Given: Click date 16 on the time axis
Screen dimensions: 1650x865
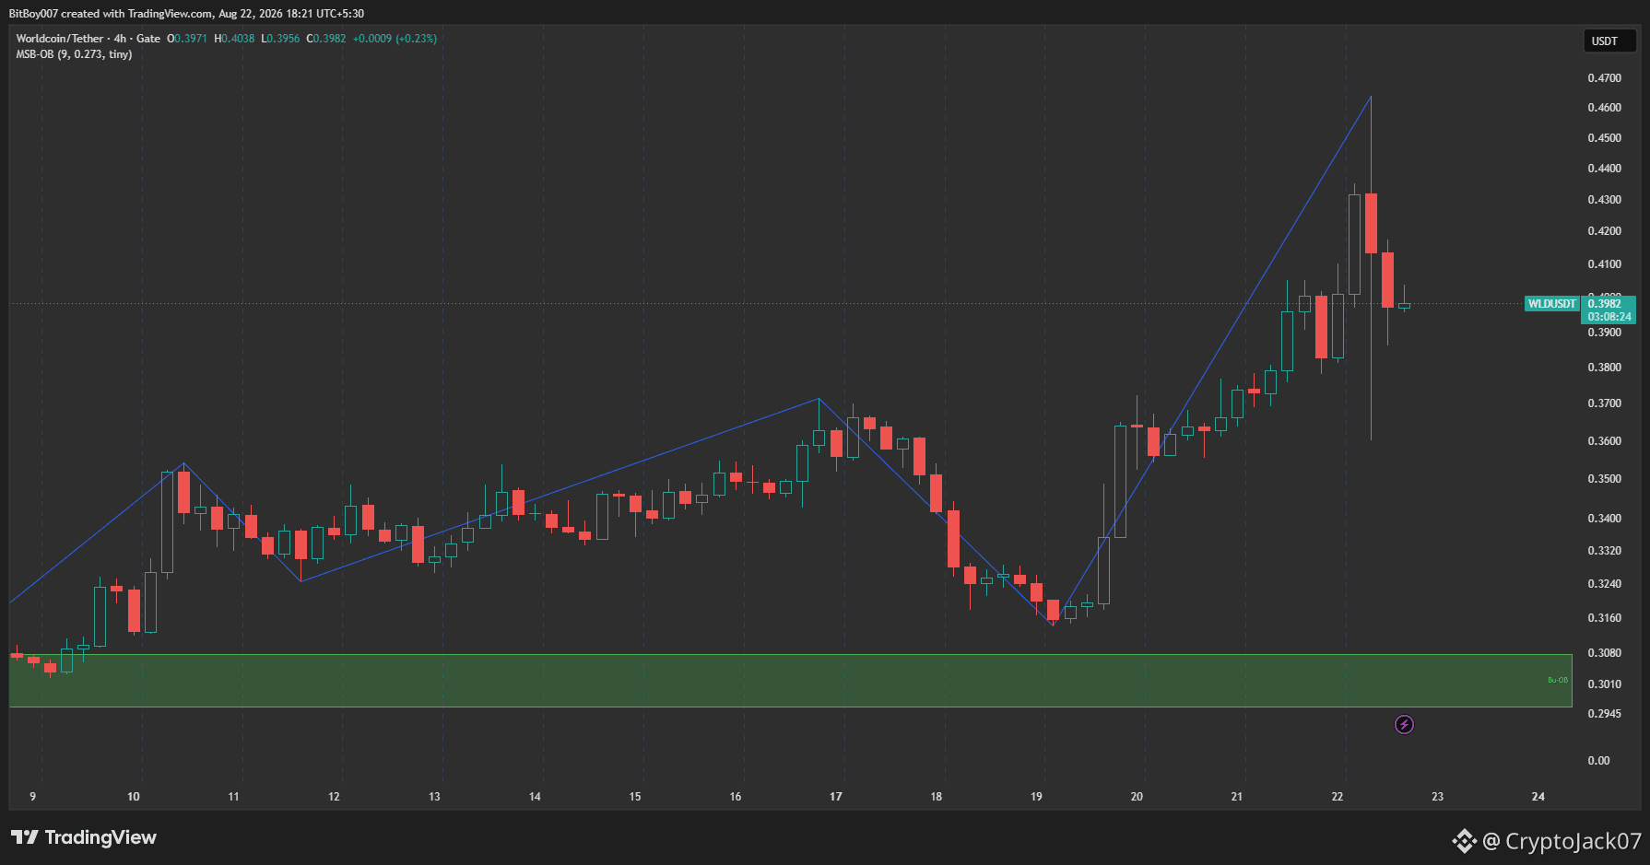Looking at the screenshot, I should [x=736, y=797].
